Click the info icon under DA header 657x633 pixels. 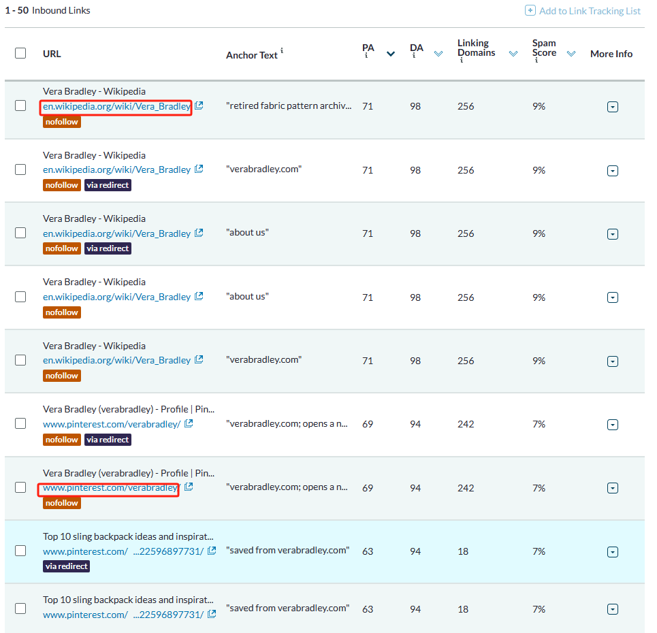coord(414,57)
